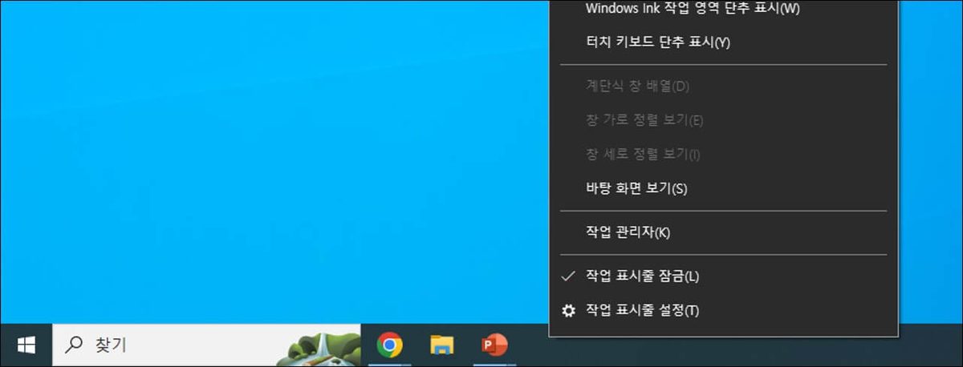Toggle 작업 표시줄 잠금(L) check mark

click(569, 276)
